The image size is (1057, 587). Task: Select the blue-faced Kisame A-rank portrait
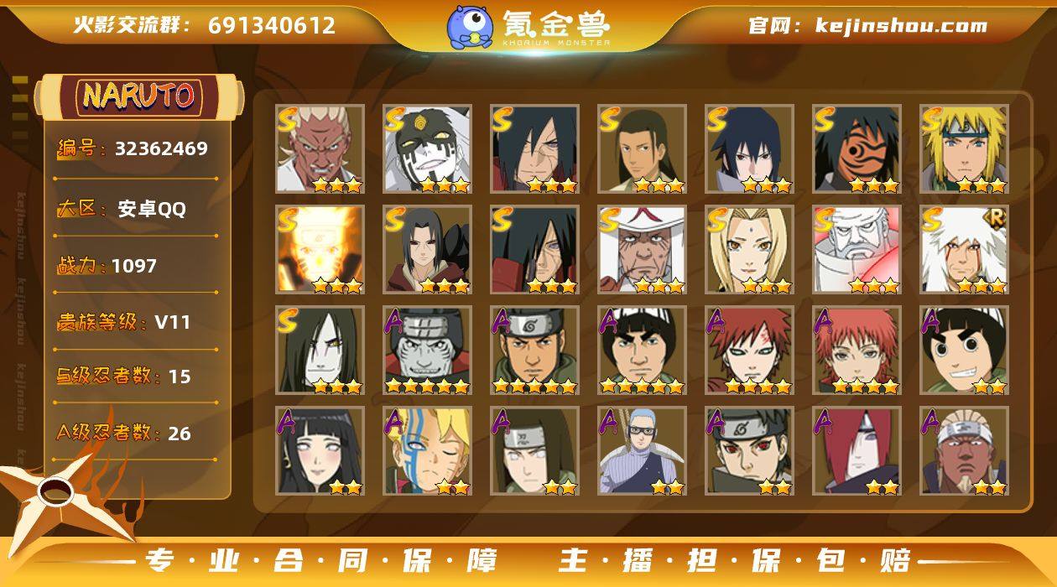click(x=427, y=350)
